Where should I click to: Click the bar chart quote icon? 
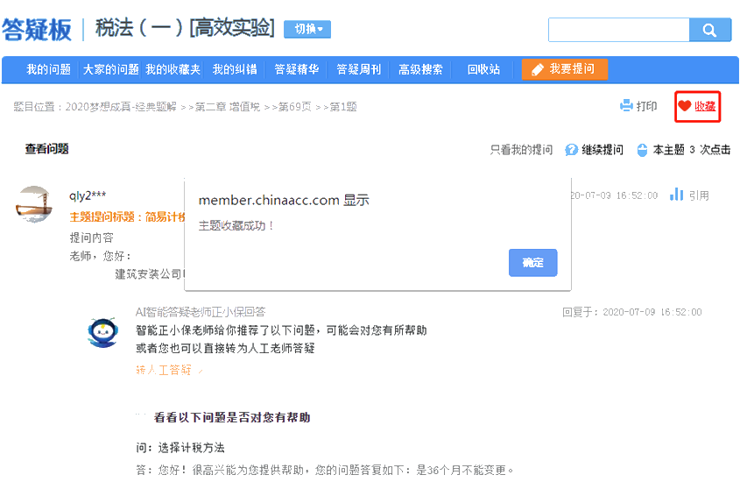(x=676, y=195)
